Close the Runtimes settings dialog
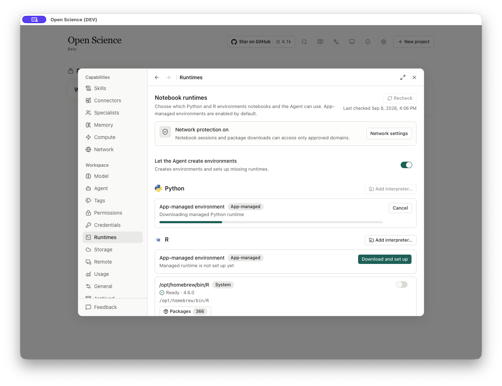This screenshot has height=386, width=502. [414, 77]
